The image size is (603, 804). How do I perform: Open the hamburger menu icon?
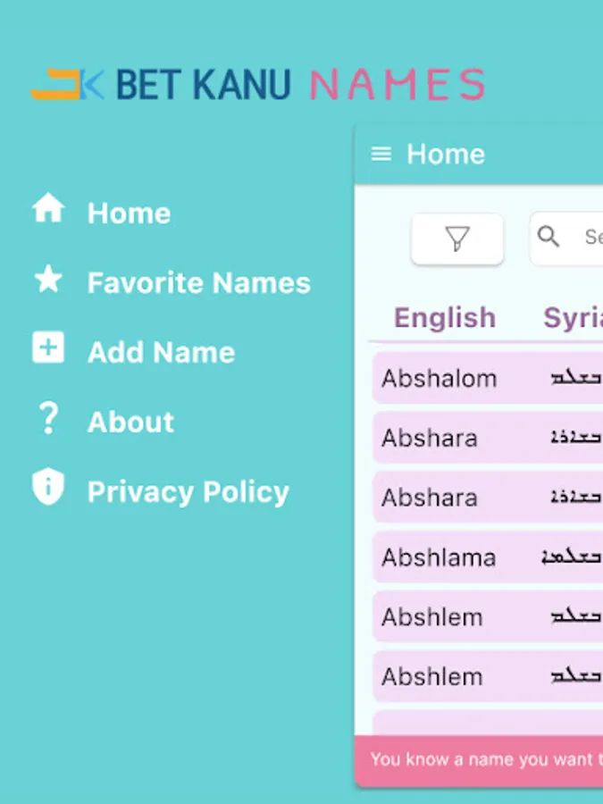381,155
